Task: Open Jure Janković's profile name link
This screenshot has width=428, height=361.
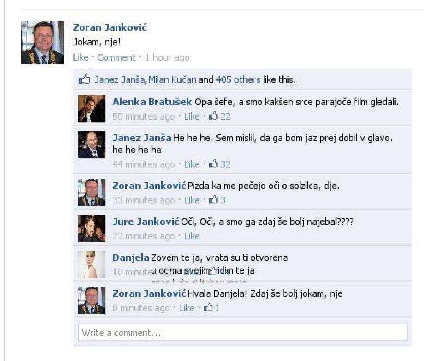Action: (x=146, y=222)
